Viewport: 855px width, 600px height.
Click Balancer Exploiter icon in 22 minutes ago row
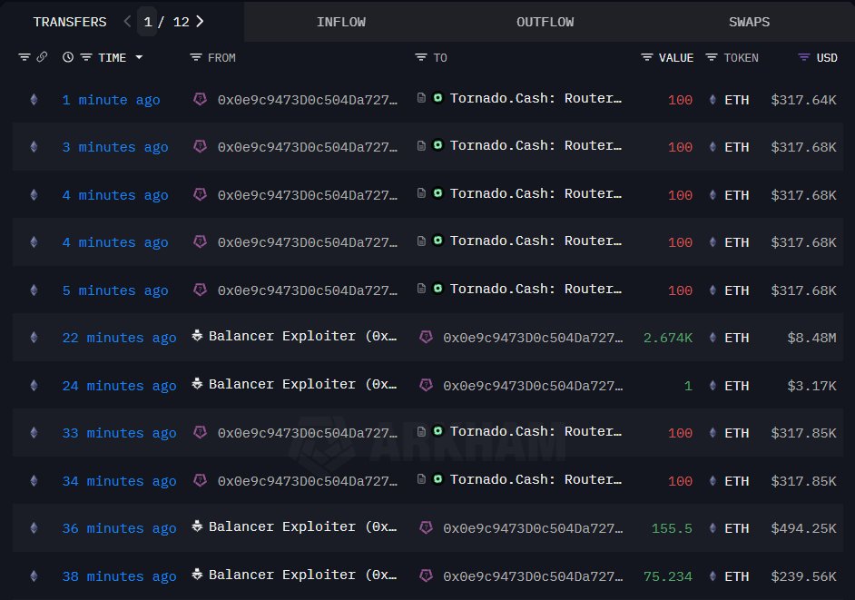[197, 335]
